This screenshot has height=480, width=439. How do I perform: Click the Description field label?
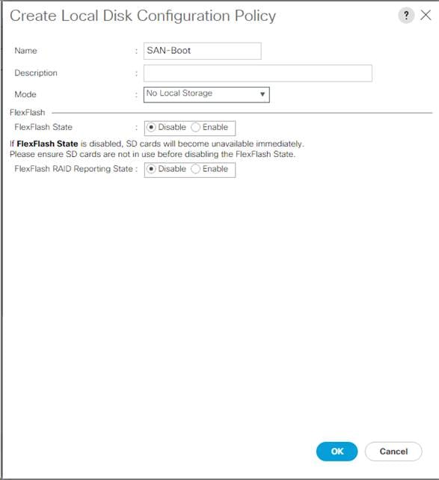[36, 73]
